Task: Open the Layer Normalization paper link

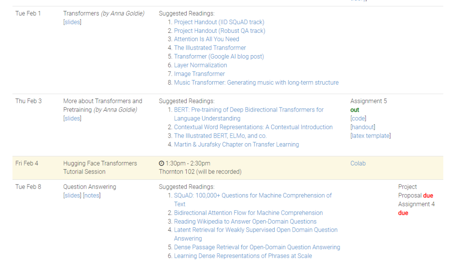Action: (x=200, y=65)
